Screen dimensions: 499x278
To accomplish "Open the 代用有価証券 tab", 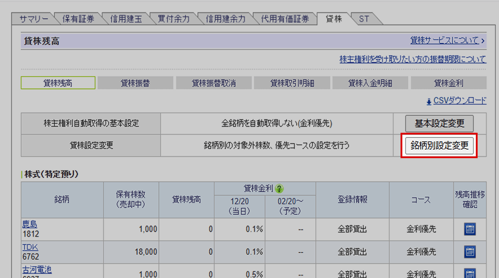I will coord(285,19).
